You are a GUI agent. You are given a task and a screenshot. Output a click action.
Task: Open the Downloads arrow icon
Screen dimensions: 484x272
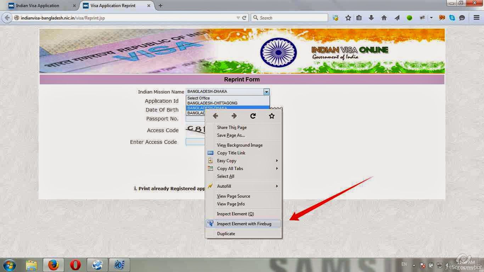tap(371, 18)
